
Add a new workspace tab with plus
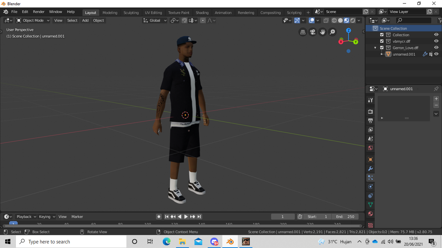tap(308, 12)
